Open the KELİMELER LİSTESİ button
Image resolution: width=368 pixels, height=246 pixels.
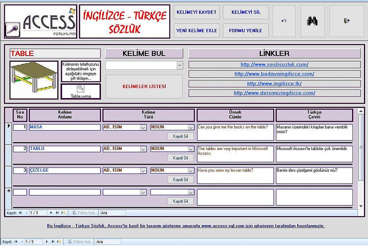click(144, 87)
